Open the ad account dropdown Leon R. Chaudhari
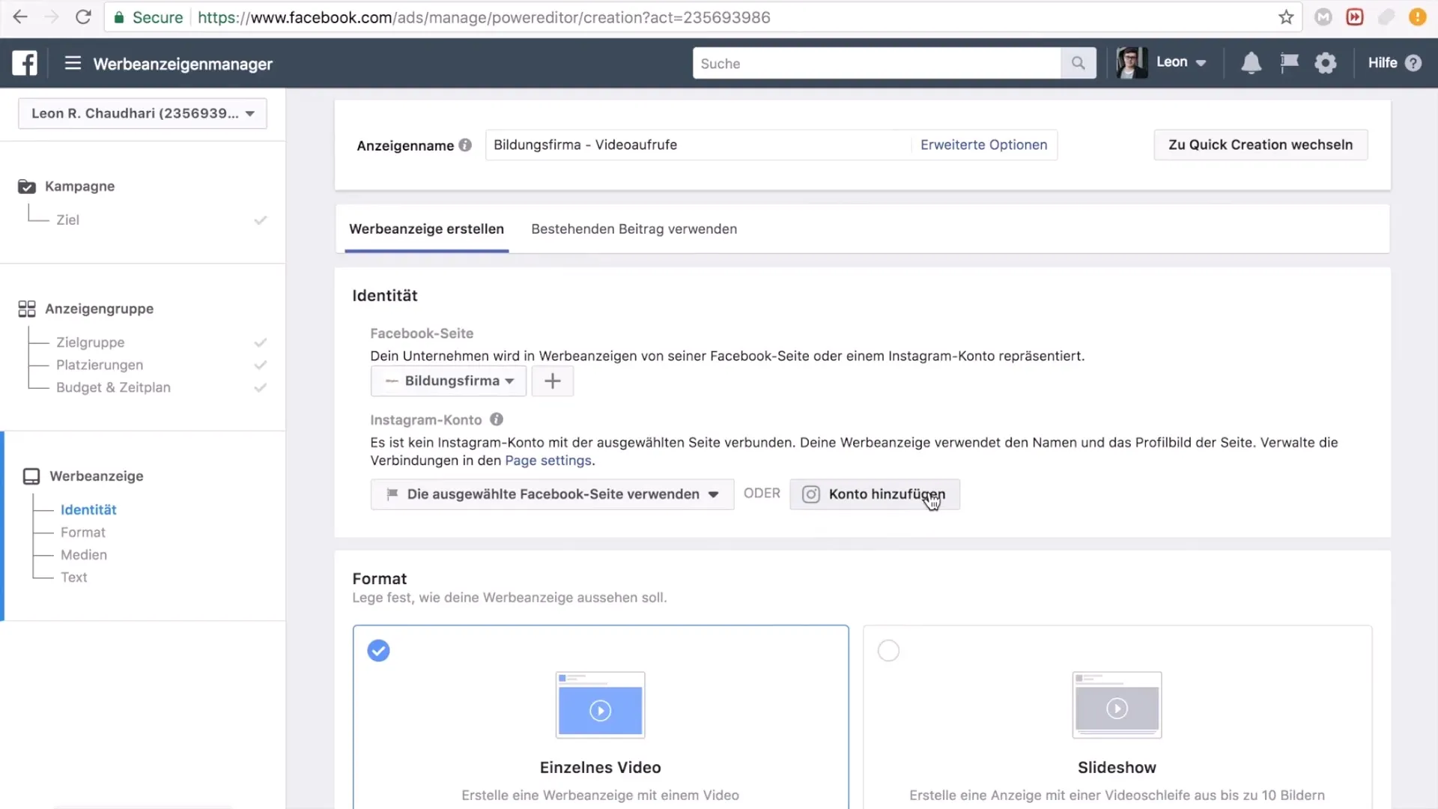Screen dimensions: 1438x809 pyautogui.click(x=142, y=113)
